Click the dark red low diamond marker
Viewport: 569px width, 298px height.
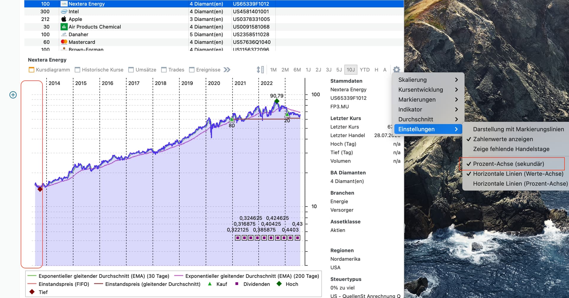coord(40,189)
